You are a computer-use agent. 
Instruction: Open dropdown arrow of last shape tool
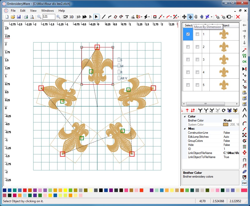(x=232, y=17)
